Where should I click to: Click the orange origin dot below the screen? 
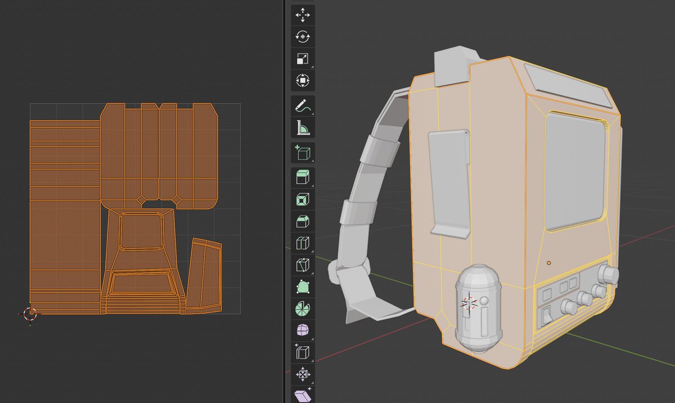(x=548, y=262)
